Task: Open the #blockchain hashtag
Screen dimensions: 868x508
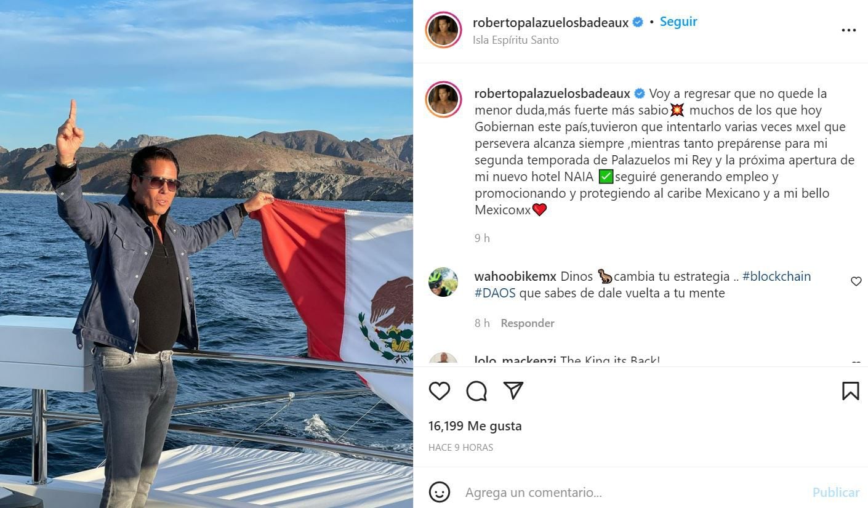Action: click(777, 276)
